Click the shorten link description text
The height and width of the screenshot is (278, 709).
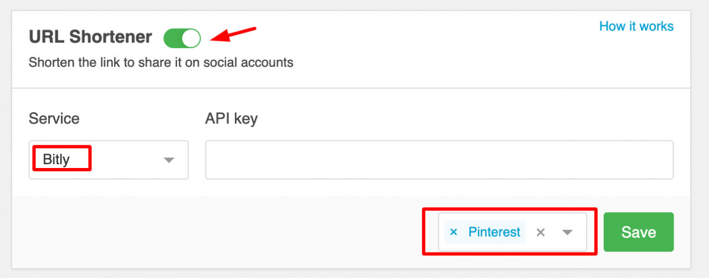pyautogui.click(x=161, y=62)
